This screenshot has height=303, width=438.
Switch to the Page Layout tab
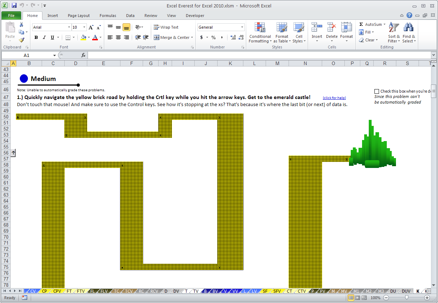click(x=79, y=16)
